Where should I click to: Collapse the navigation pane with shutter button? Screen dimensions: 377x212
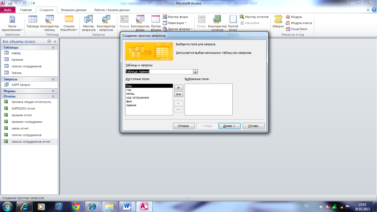pyautogui.click(x=55, y=41)
